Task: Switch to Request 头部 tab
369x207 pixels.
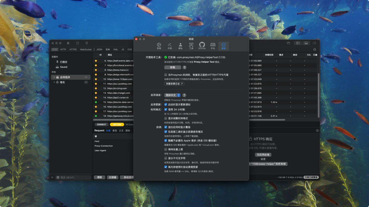Action: [x=108, y=131]
